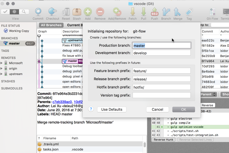Switch to log history clock view
Image resolution: width=229 pixels, height=153 pixels.
[x=14, y=12]
